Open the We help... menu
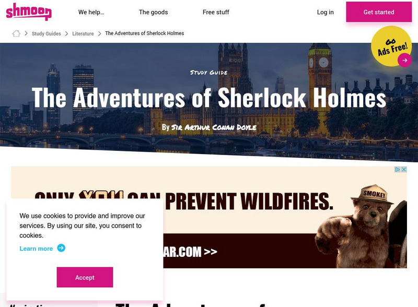This screenshot has width=418, height=307. point(91,12)
